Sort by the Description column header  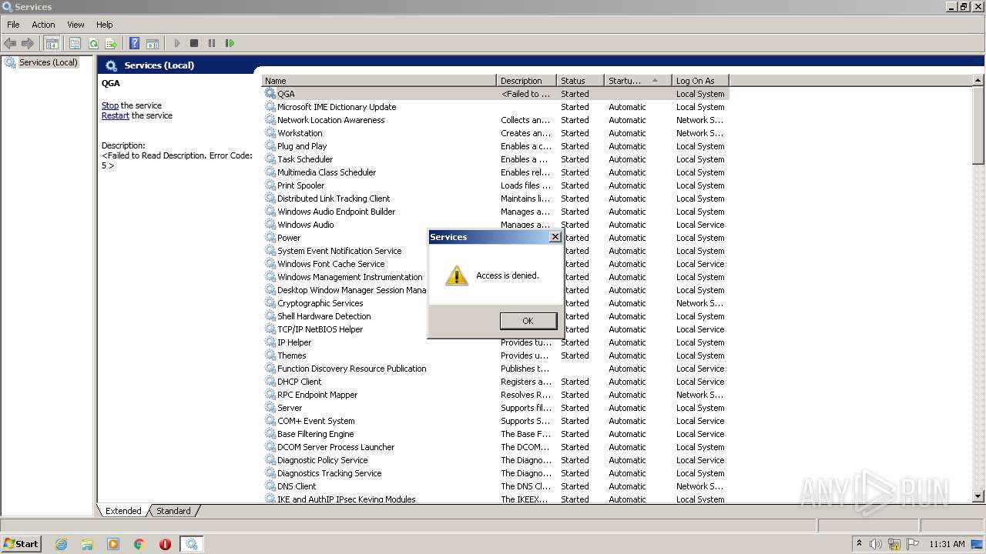(526, 81)
